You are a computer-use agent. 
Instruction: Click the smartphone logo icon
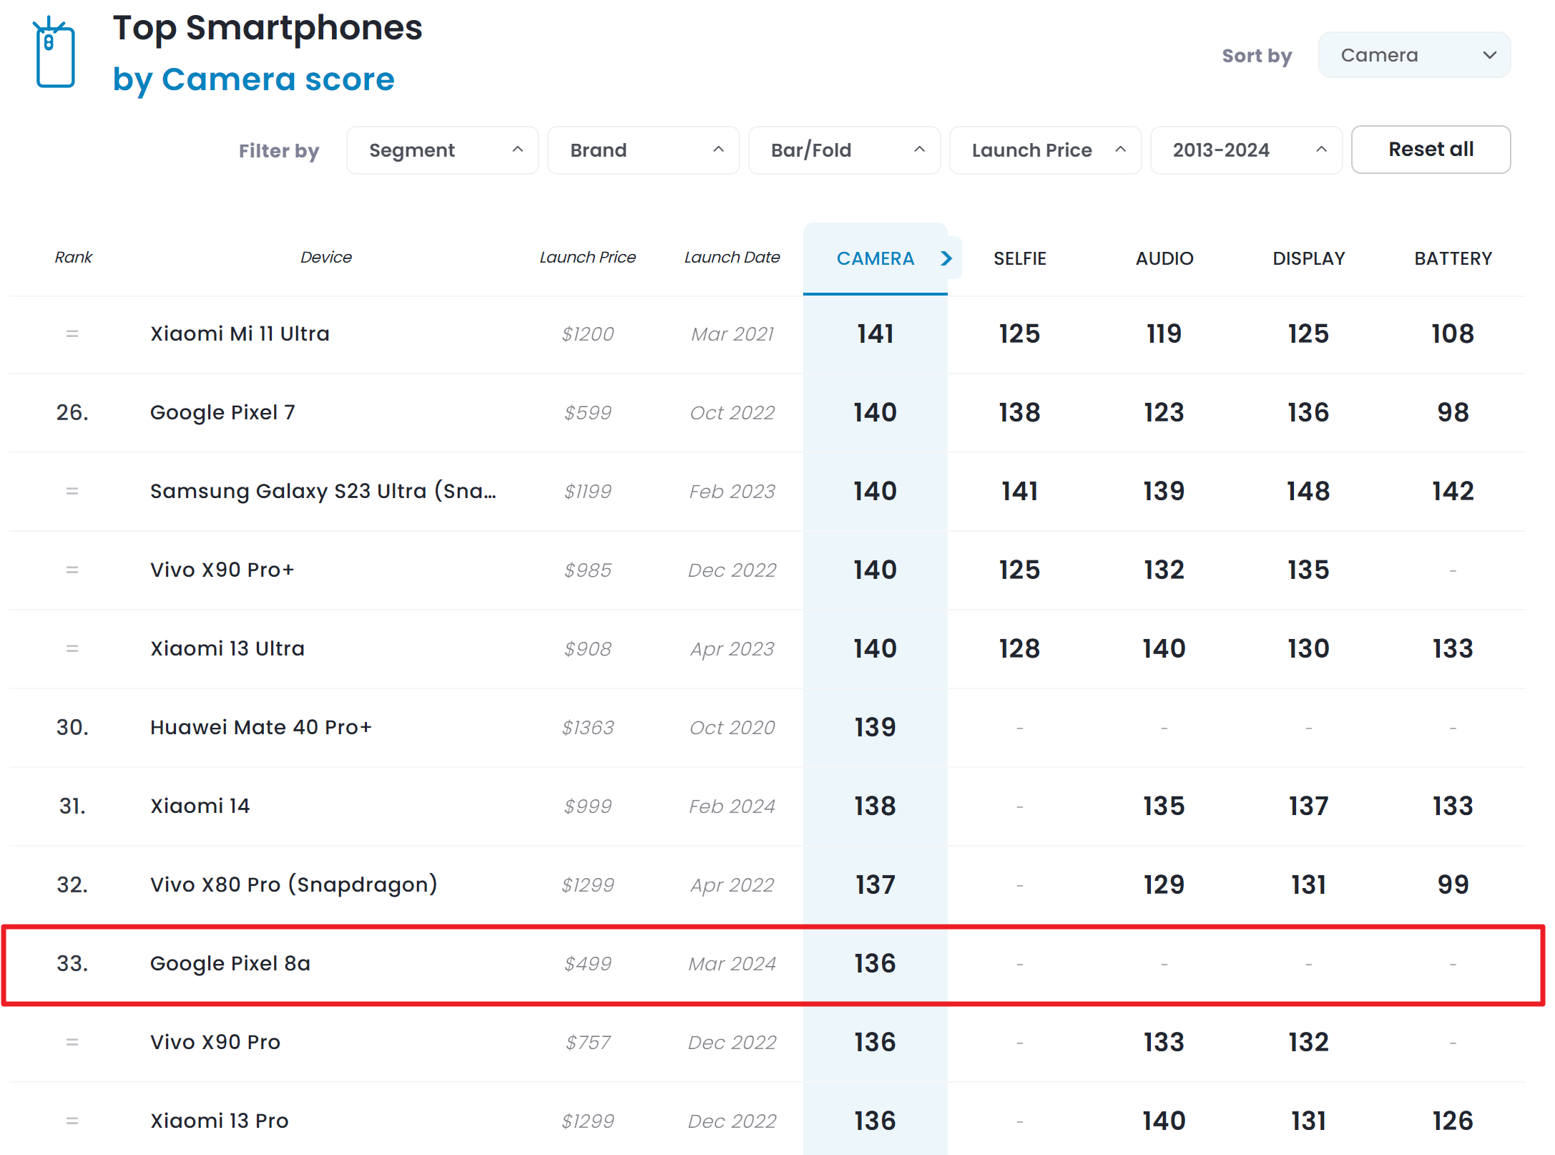coord(55,53)
